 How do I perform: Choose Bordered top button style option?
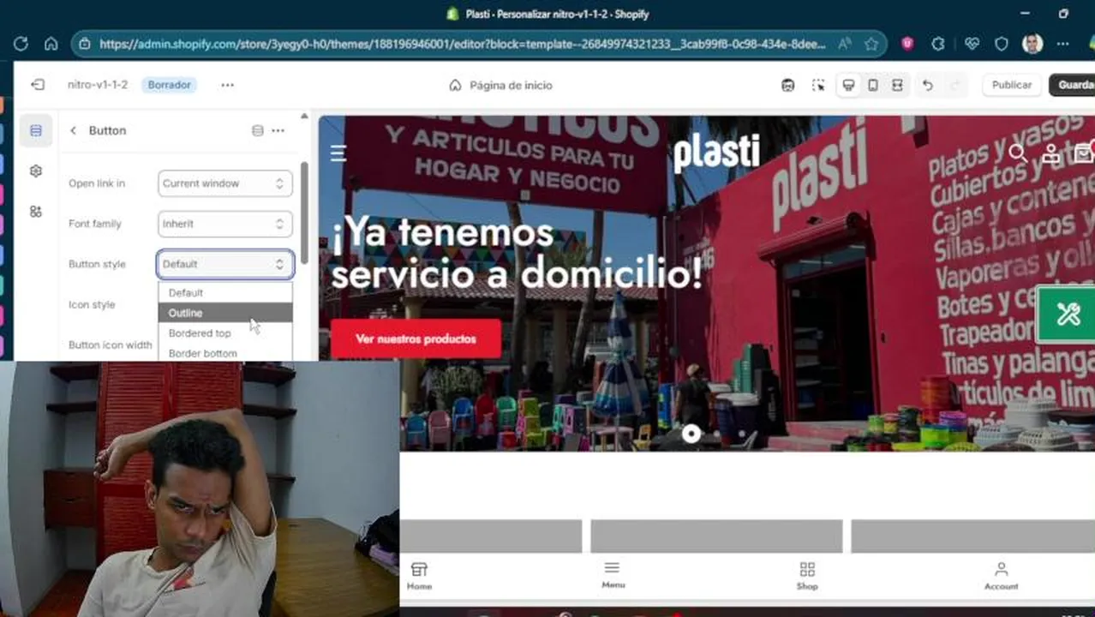224,333
